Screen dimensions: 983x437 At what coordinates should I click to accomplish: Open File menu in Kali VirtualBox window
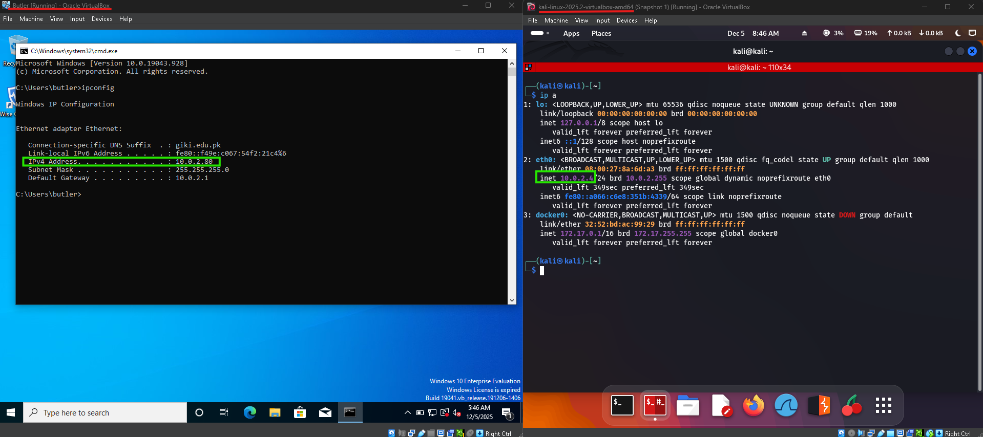coord(533,20)
